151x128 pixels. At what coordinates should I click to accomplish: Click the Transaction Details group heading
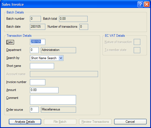pyautogui.click(x=19, y=36)
